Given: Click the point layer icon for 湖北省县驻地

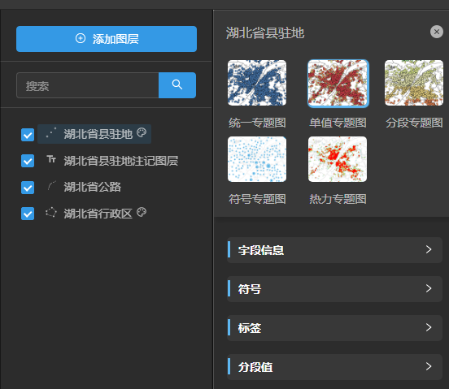Looking at the screenshot, I should point(51,133).
